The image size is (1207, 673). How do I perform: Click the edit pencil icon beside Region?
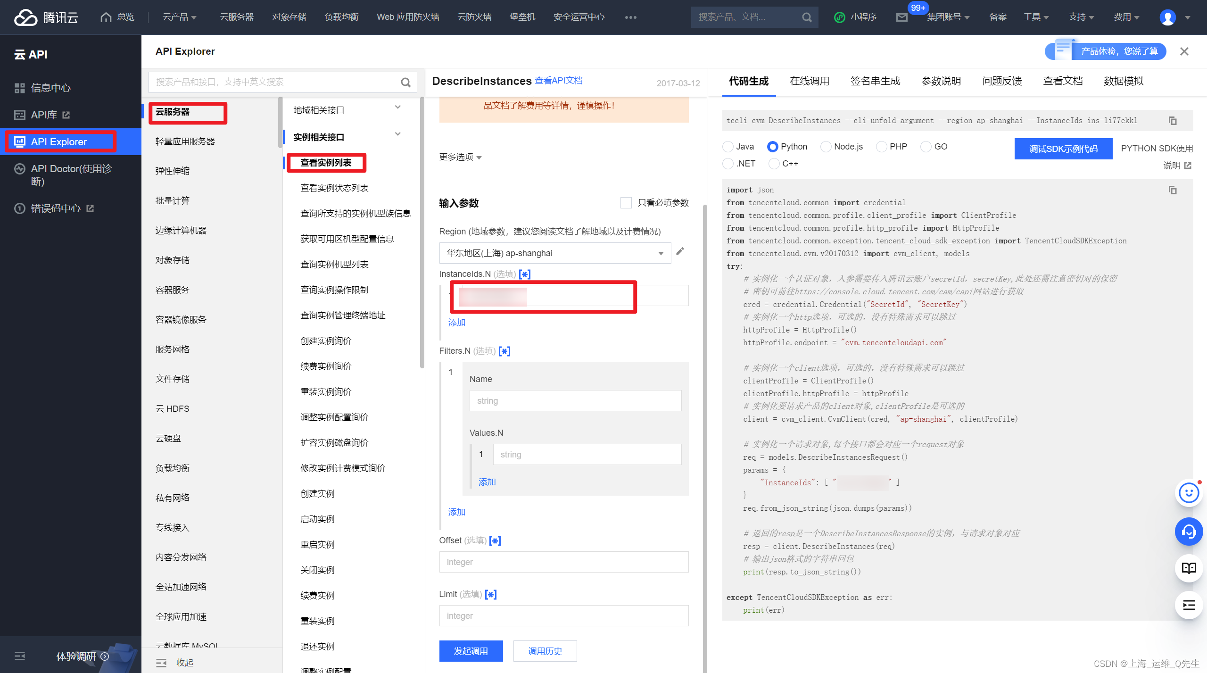coord(680,251)
